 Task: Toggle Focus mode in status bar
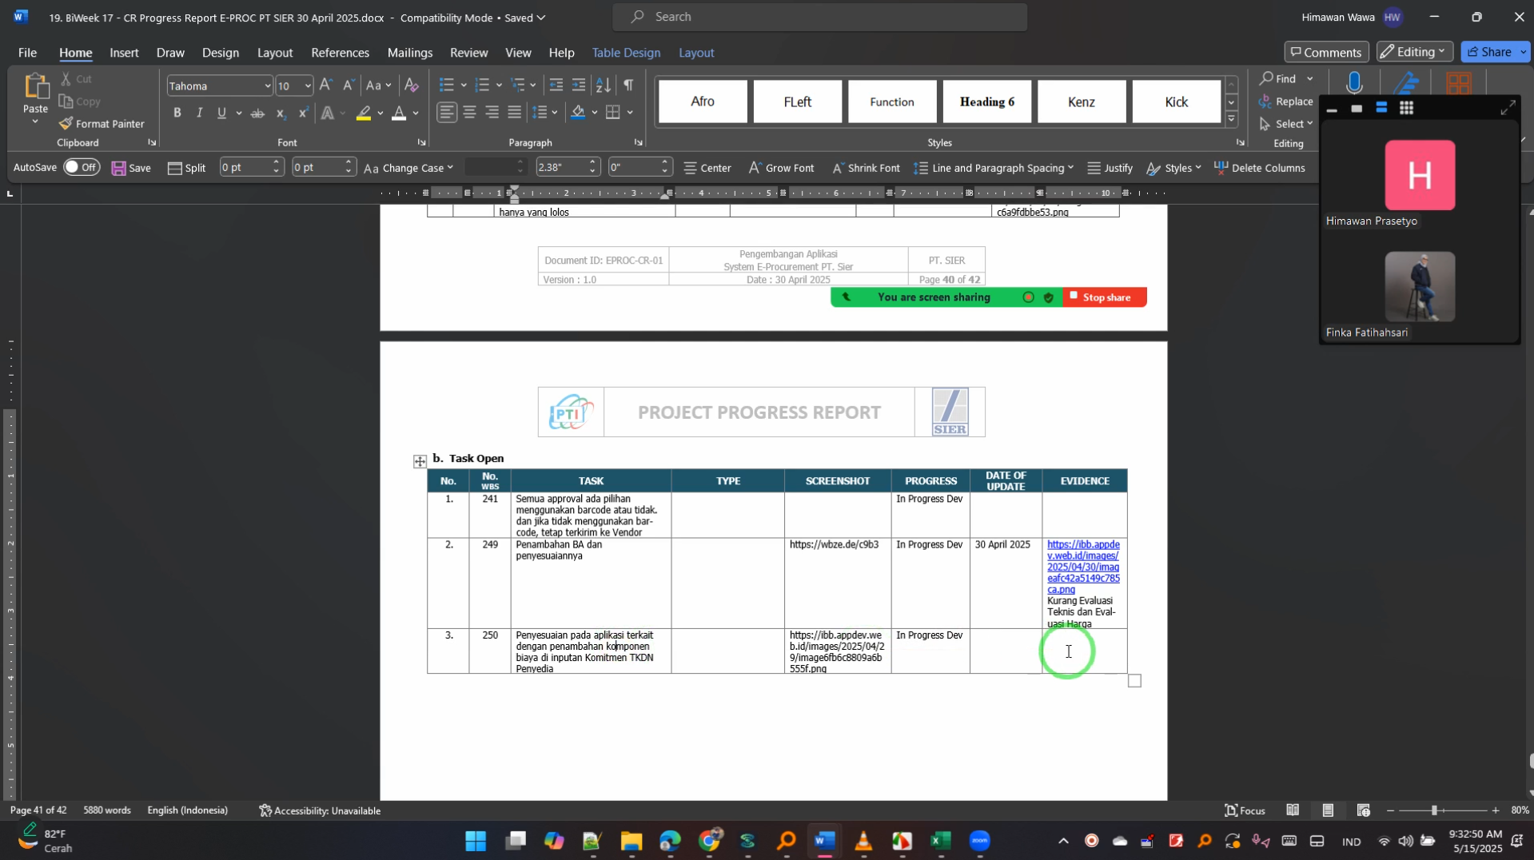1245,810
